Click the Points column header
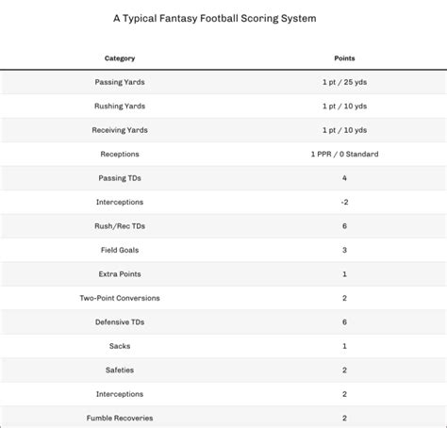Viewport: 447px width, 428px height. coord(344,58)
